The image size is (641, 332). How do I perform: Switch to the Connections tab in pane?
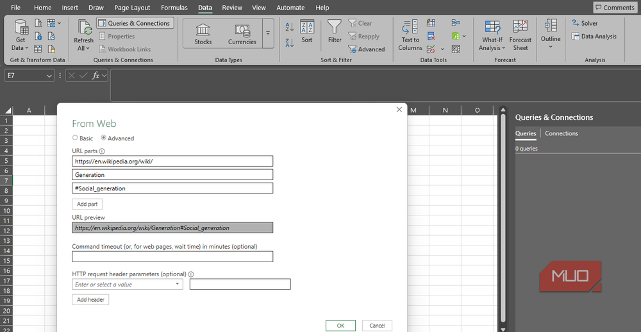tap(562, 133)
